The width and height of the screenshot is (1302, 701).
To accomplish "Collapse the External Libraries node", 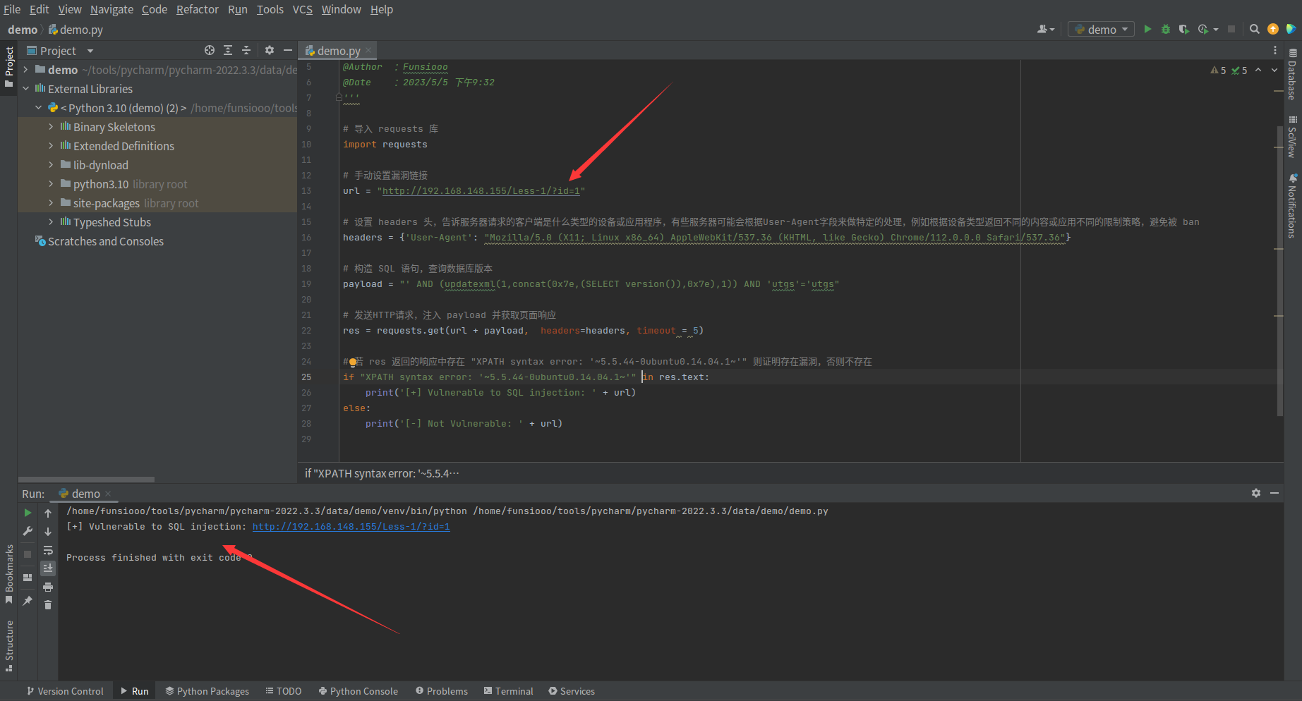I will point(25,89).
